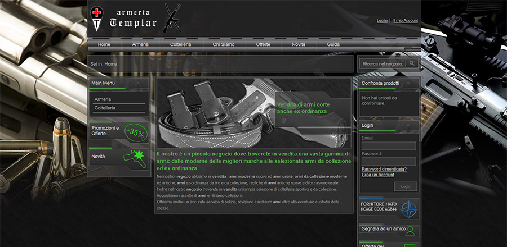Focus the Email input field
Image resolution: width=507 pixels, height=247 pixels.
point(389,146)
